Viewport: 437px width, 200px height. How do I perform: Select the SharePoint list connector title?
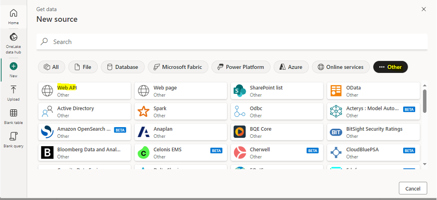coord(266,88)
